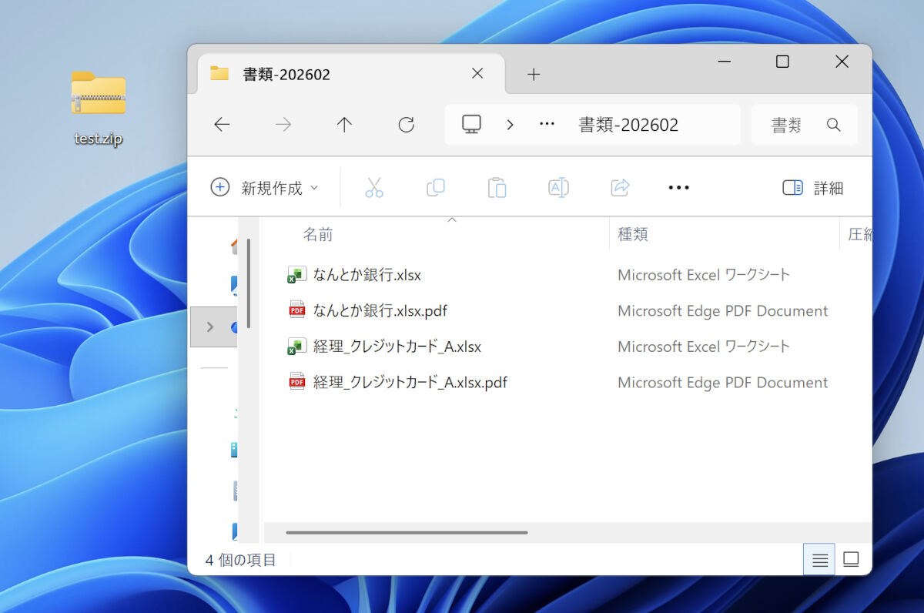The image size is (924, 613).
Task: Click the Share icon in the toolbar
Action: [x=620, y=187]
